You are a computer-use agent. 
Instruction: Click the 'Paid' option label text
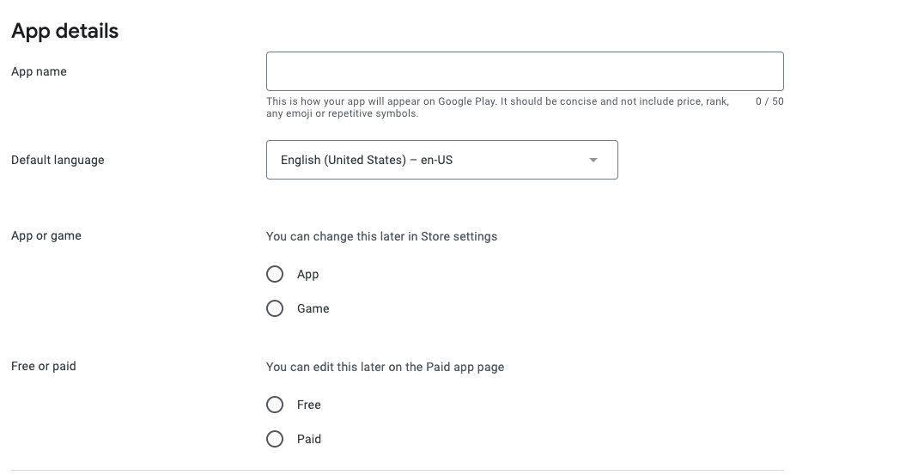point(308,439)
